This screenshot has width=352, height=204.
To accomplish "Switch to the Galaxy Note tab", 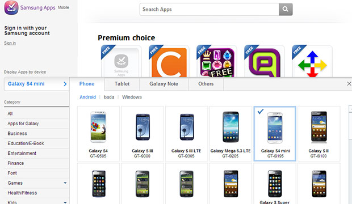I will click(x=164, y=84).
